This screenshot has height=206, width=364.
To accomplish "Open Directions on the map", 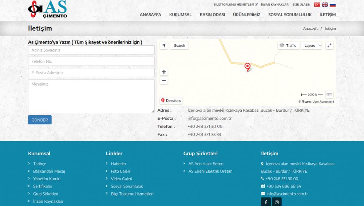I will (171, 100).
